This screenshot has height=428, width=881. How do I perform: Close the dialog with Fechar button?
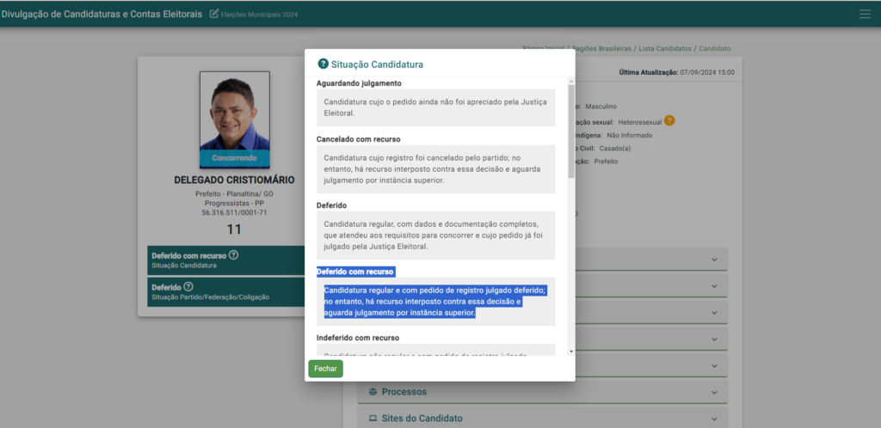coord(325,368)
